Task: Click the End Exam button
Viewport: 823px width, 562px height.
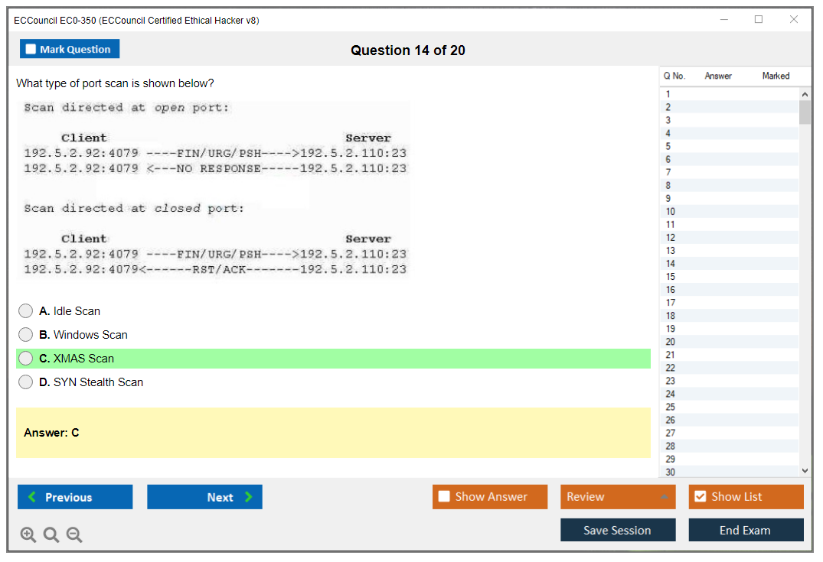Action: (x=746, y=530)
